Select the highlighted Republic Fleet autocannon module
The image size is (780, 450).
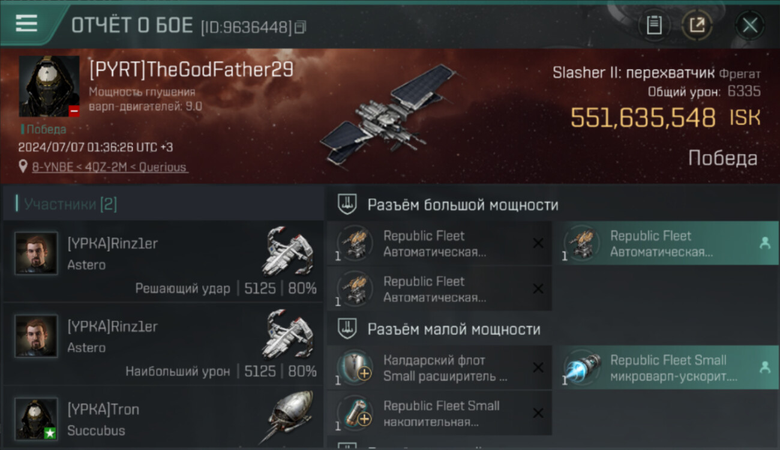click(670, 243)
